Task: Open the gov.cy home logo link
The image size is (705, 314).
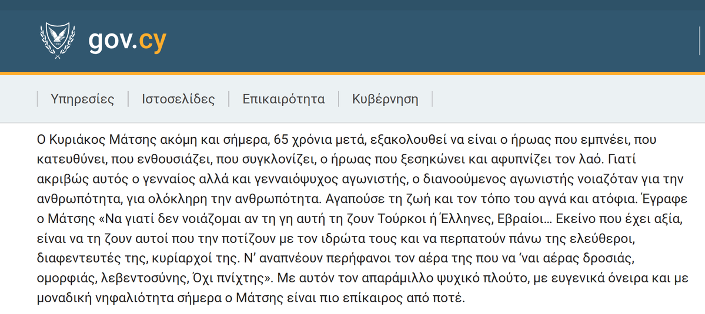Action: point(127,41)
